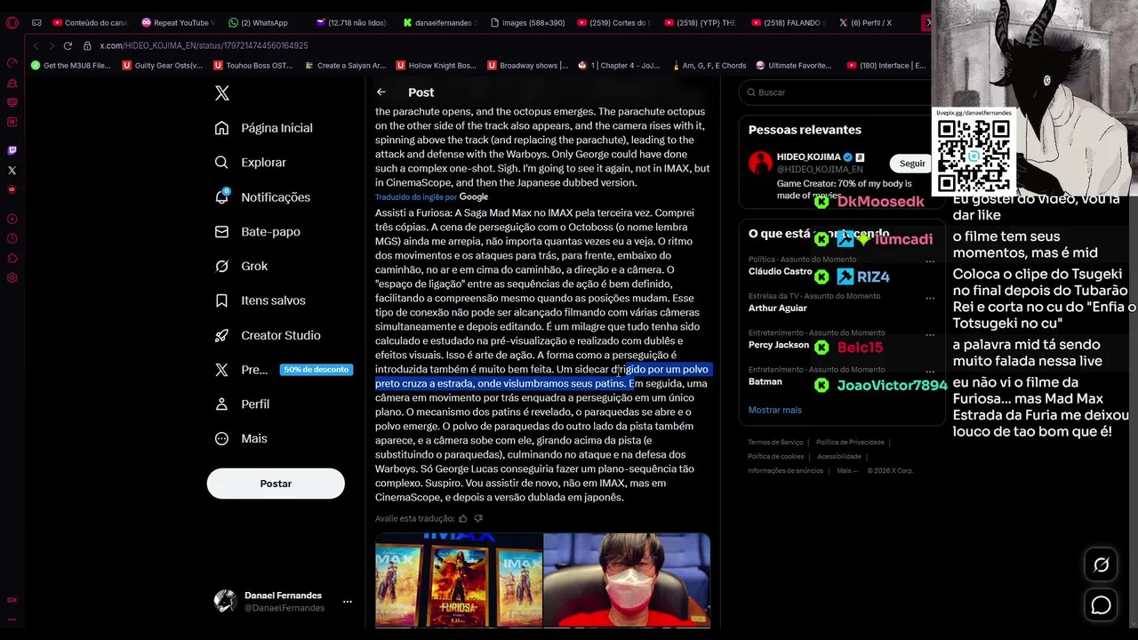Open the IMAX Furiosa posters photo

tap(458, 580)
